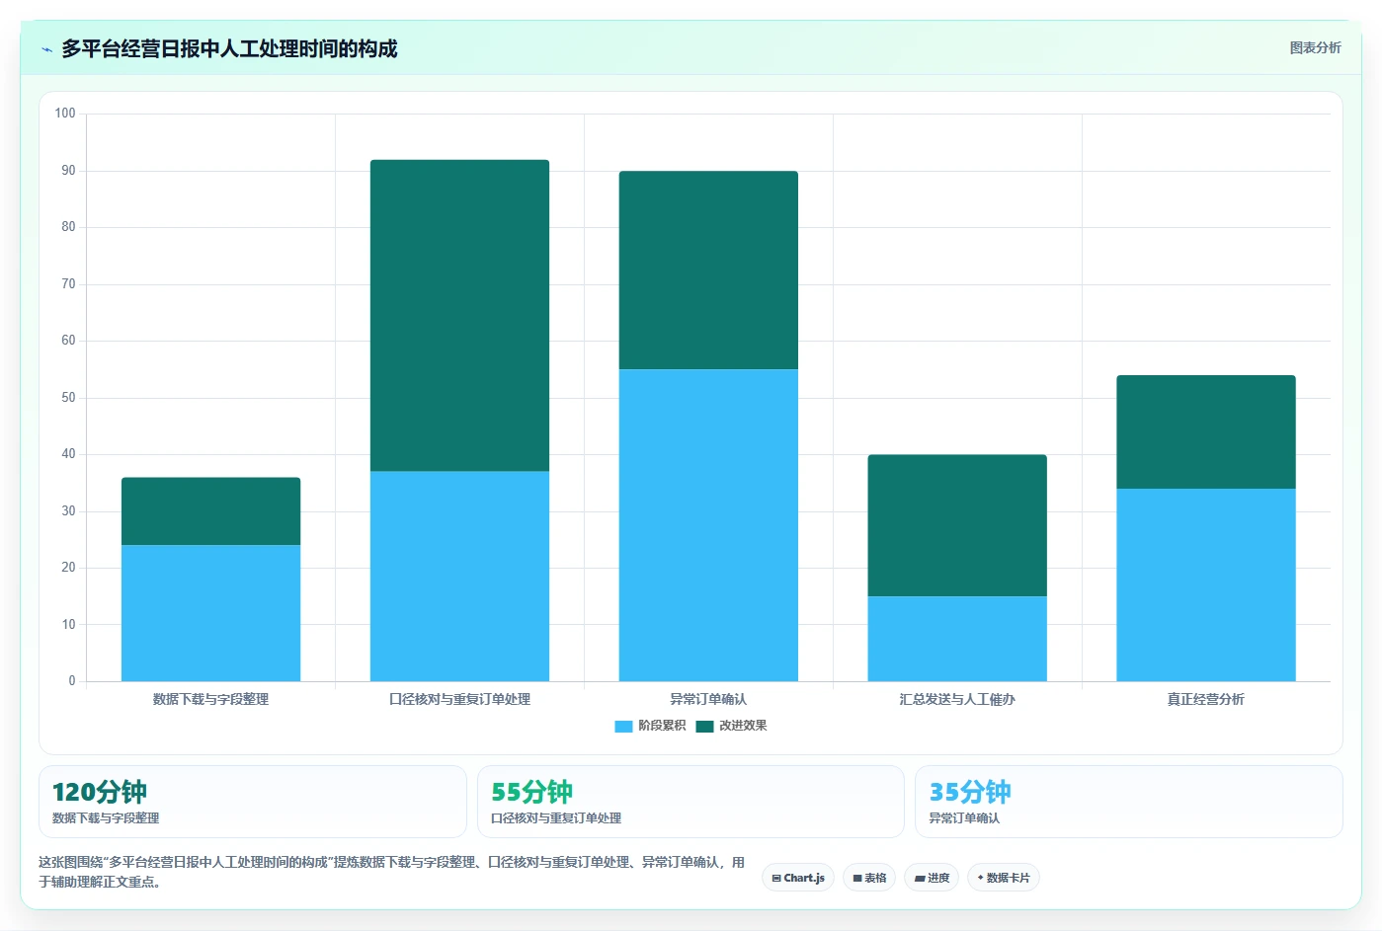
Task: Select the blue bar segment for 异常订单确认
Action: [708, 525]
